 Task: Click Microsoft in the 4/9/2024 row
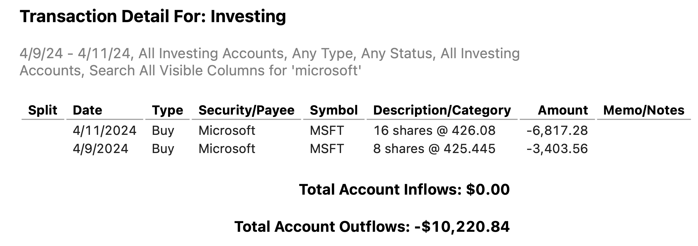(227, 149)
